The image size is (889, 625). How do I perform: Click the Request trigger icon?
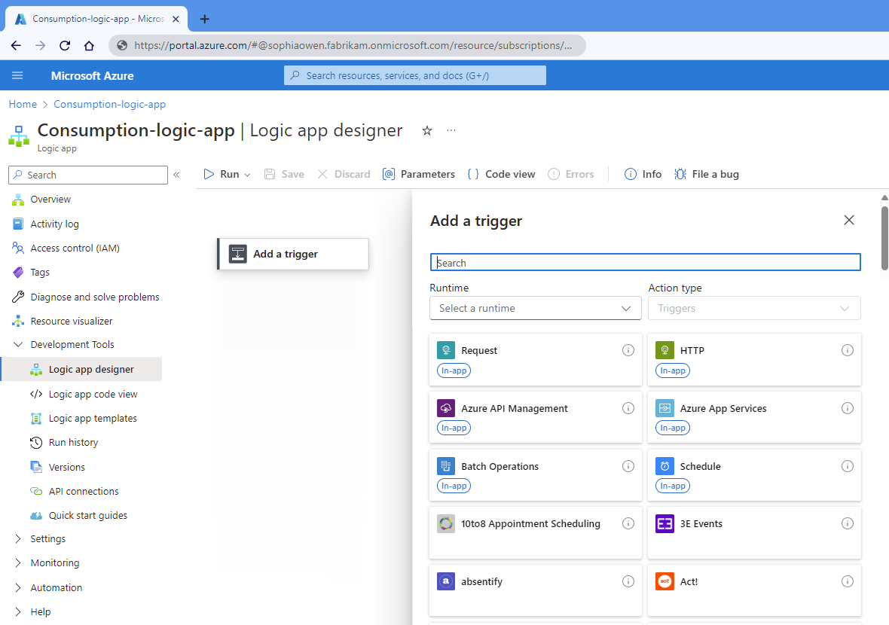446,350
